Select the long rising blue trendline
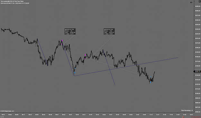Screen dimensions: 201x118 [x=126, y=67]
